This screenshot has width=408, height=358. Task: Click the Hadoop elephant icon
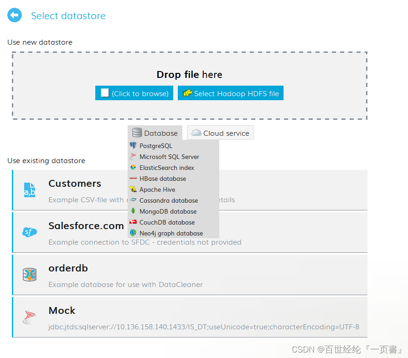click(x=187, y=93)
